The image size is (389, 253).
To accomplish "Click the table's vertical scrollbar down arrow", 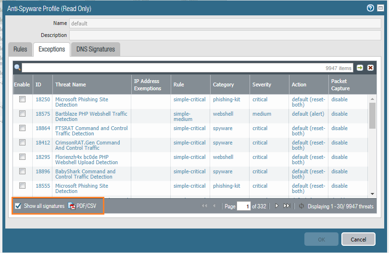I will click(x=373, y=193).
